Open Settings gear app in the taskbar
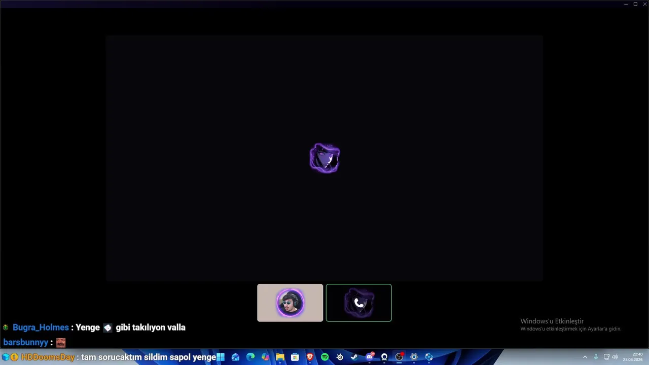This screenshot has width=649, height=365. tap(414, 357)
